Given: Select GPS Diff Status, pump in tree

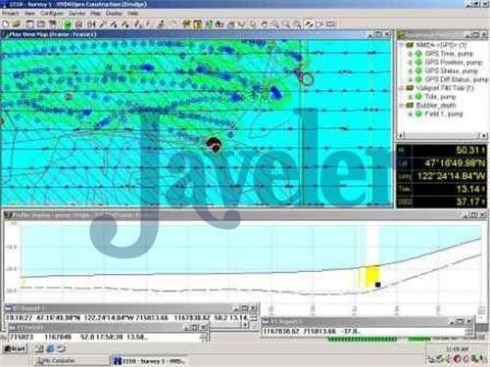Looking at the screenshot, I should (456, 79).
